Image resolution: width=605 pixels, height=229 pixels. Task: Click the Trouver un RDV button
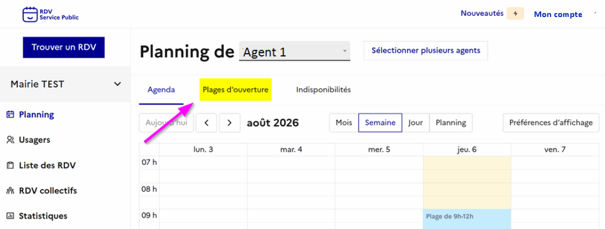click(64, 47)
